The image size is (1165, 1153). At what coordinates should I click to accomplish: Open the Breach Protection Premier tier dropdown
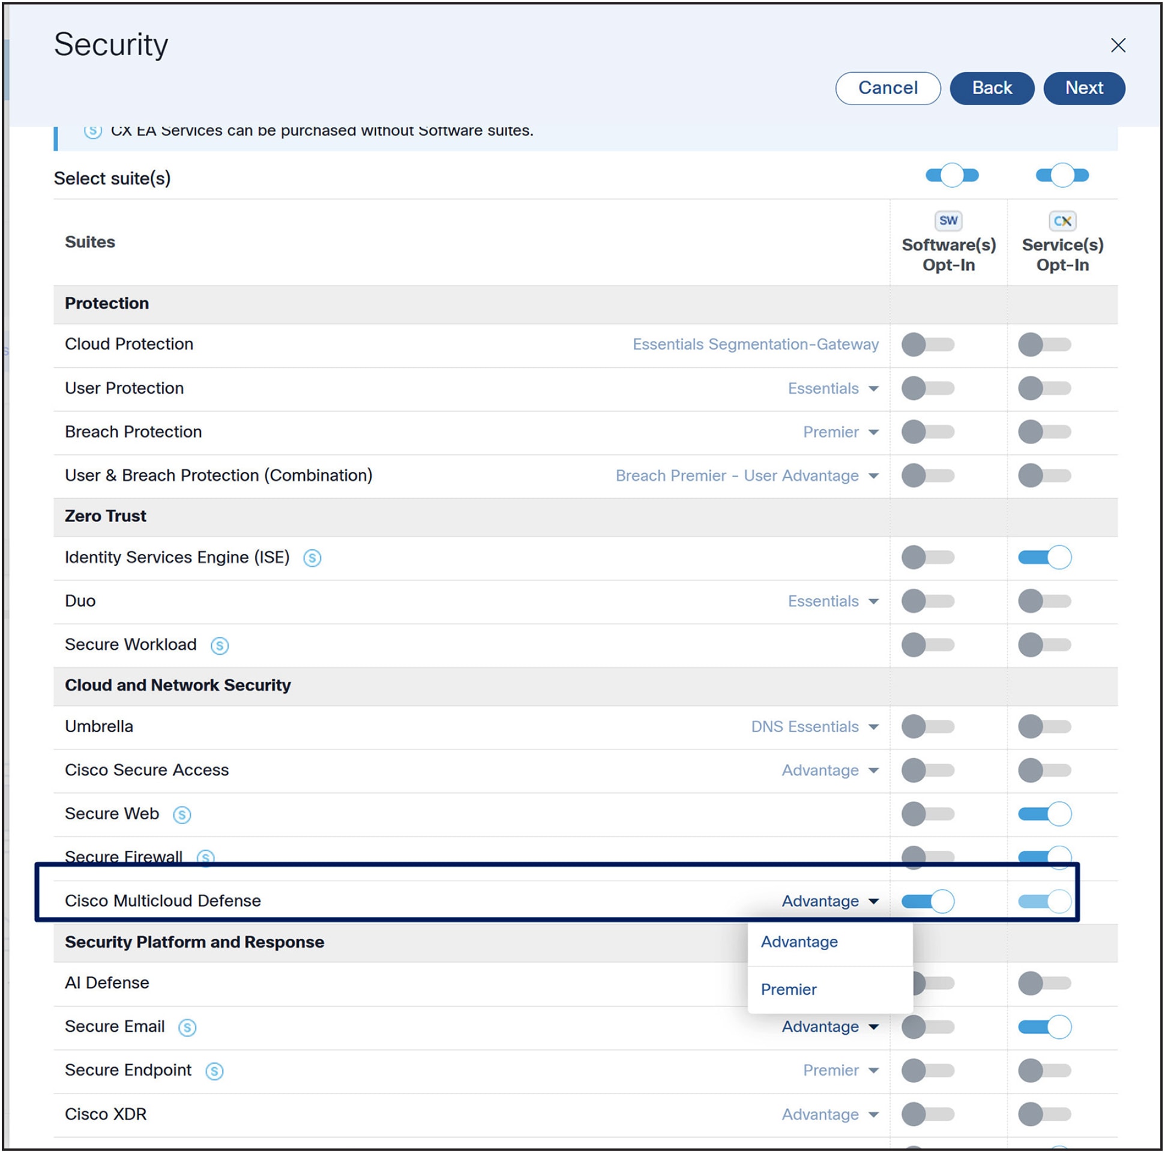pyautogui.click(x=840, y=432)
